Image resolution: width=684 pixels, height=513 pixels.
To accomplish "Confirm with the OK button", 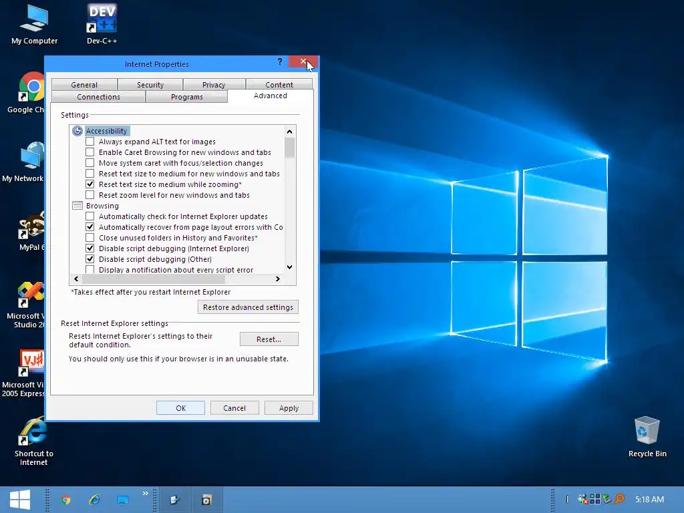I will point(180,408).
